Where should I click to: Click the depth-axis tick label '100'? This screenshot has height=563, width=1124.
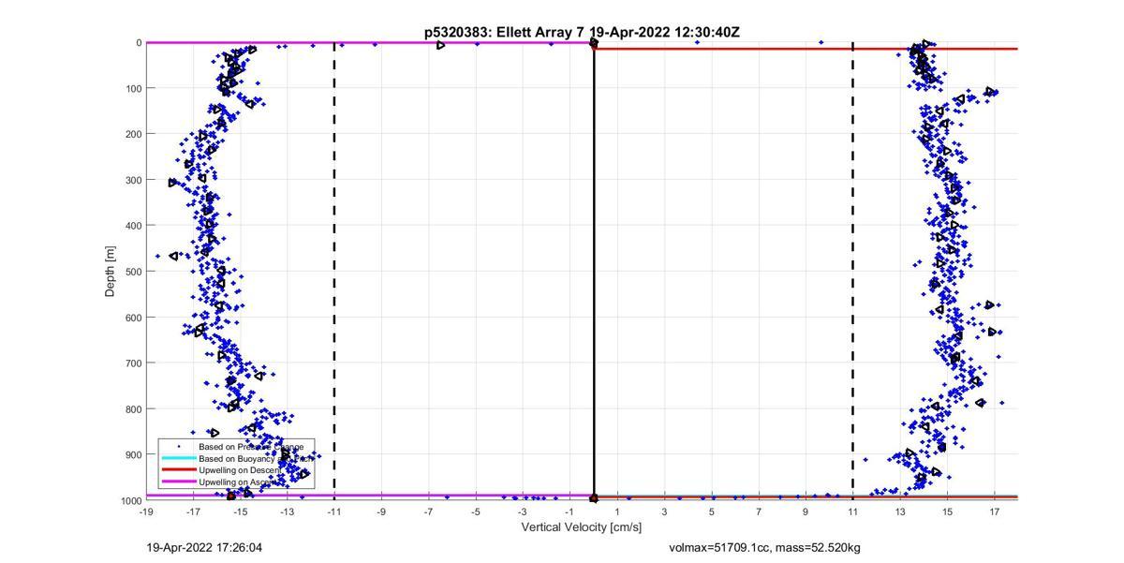[x=133, y=89]
